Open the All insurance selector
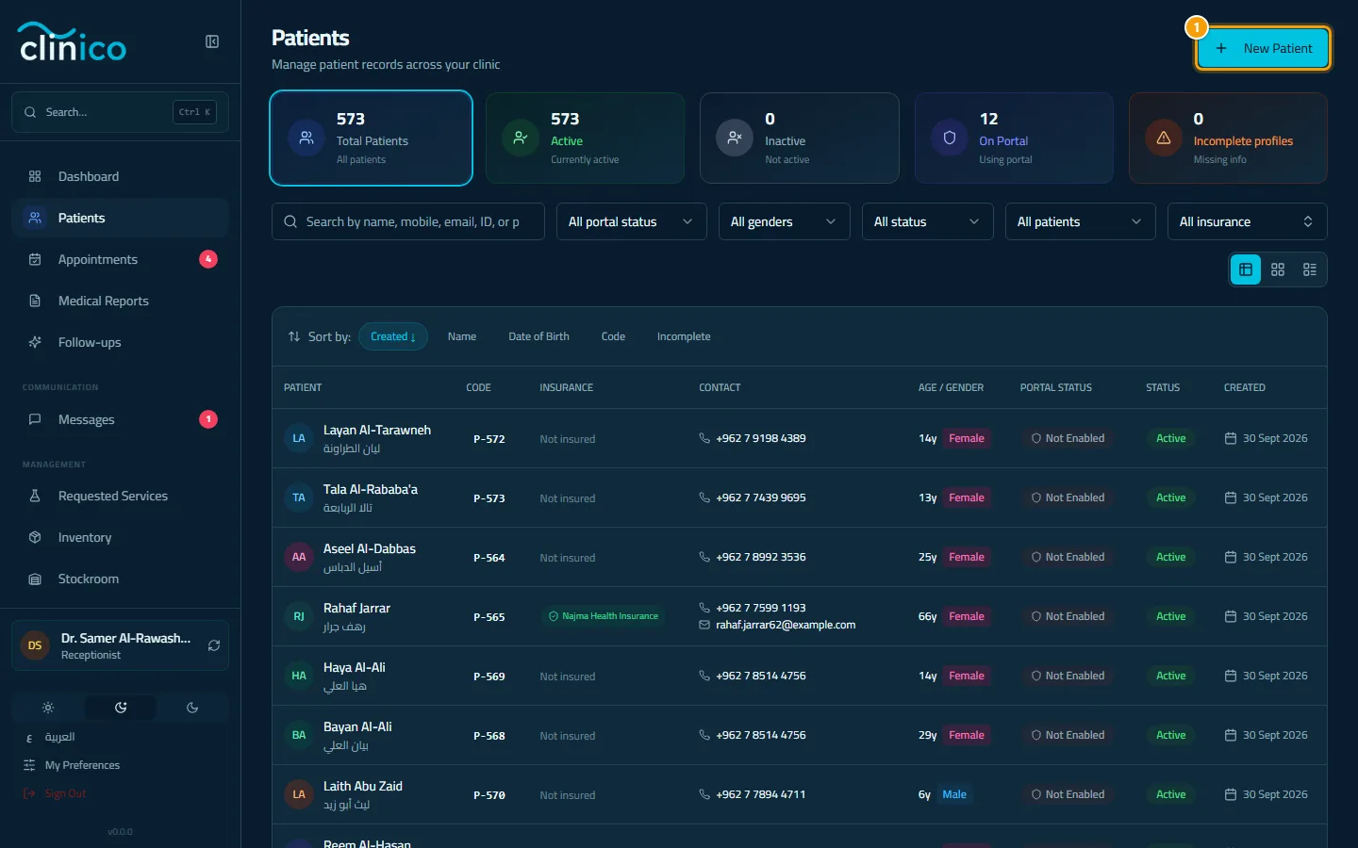This screenshot has width=1358, height=848. pyautogui.click(x=1248, y=221)
